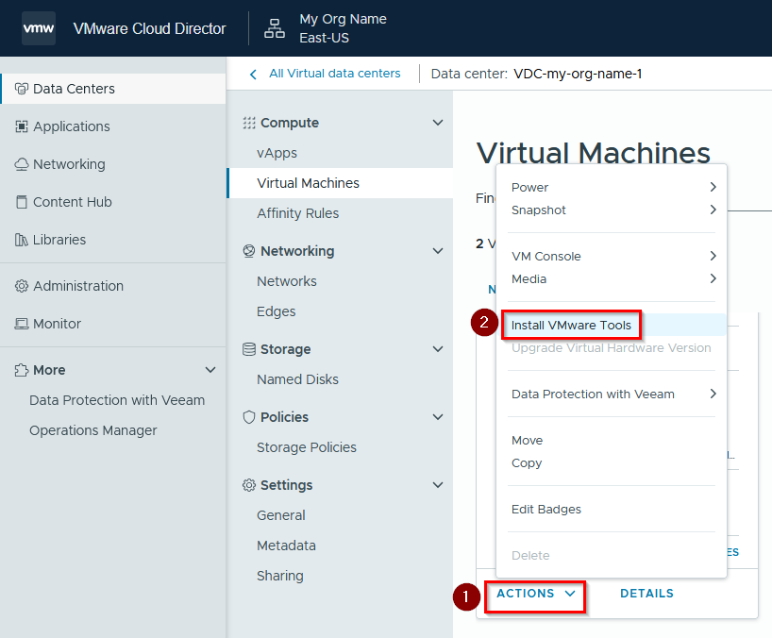This screenshot has height=638, width=772.
Task: Click the Monitor laptop icon
Action: point(21,324)
